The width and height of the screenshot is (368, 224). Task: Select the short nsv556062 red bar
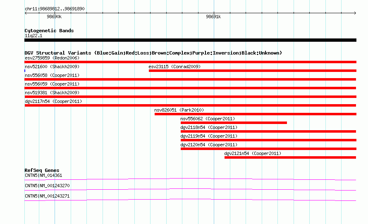coord(234,123)
